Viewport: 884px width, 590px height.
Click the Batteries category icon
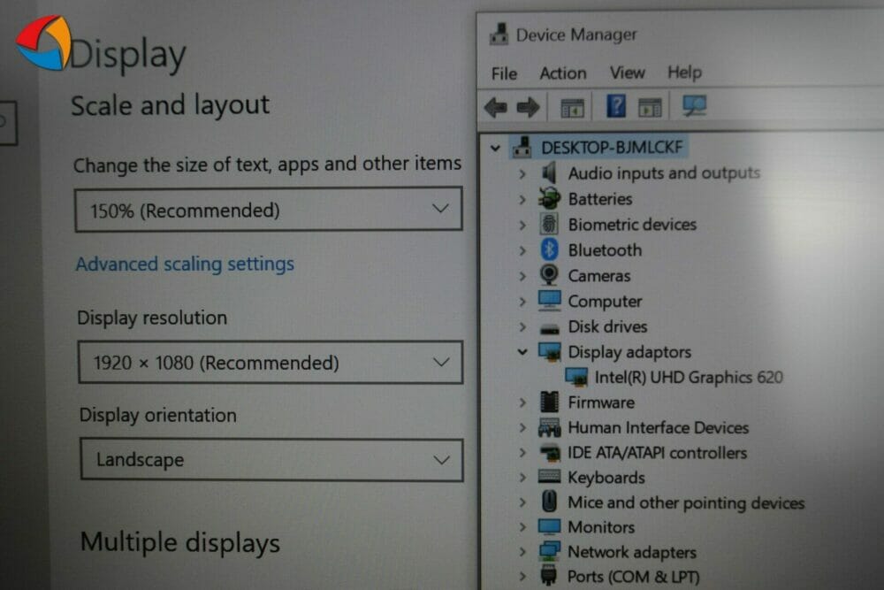[549, 198]
